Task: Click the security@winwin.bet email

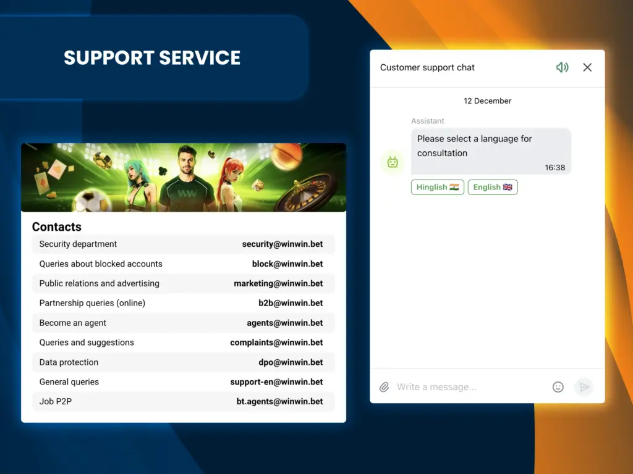Action: [282, 244]
